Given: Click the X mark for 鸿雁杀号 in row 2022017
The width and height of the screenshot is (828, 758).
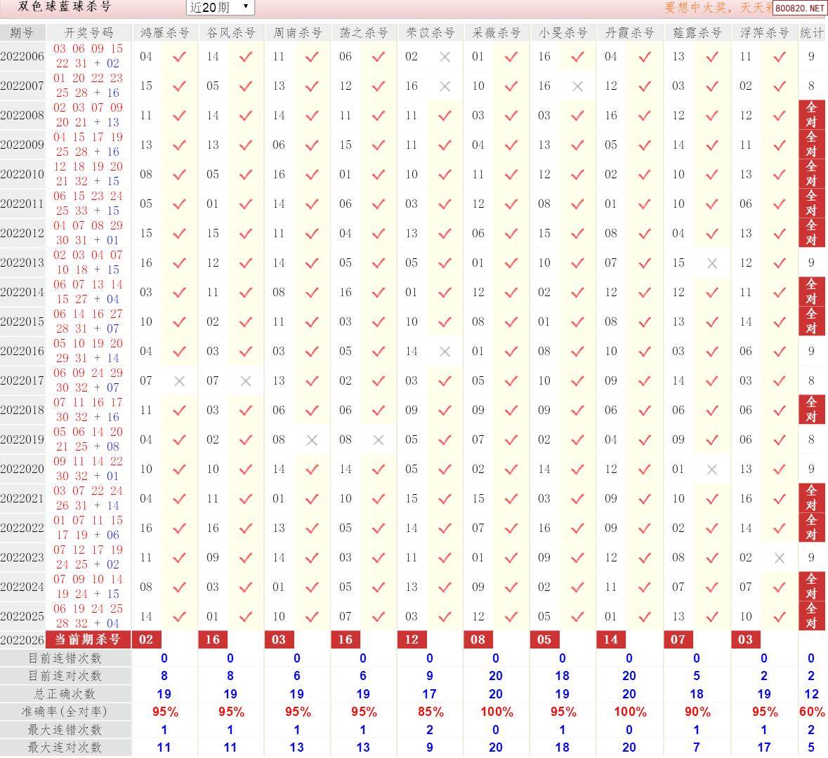Looking at the screenshot, I should (x=180, y=380).
